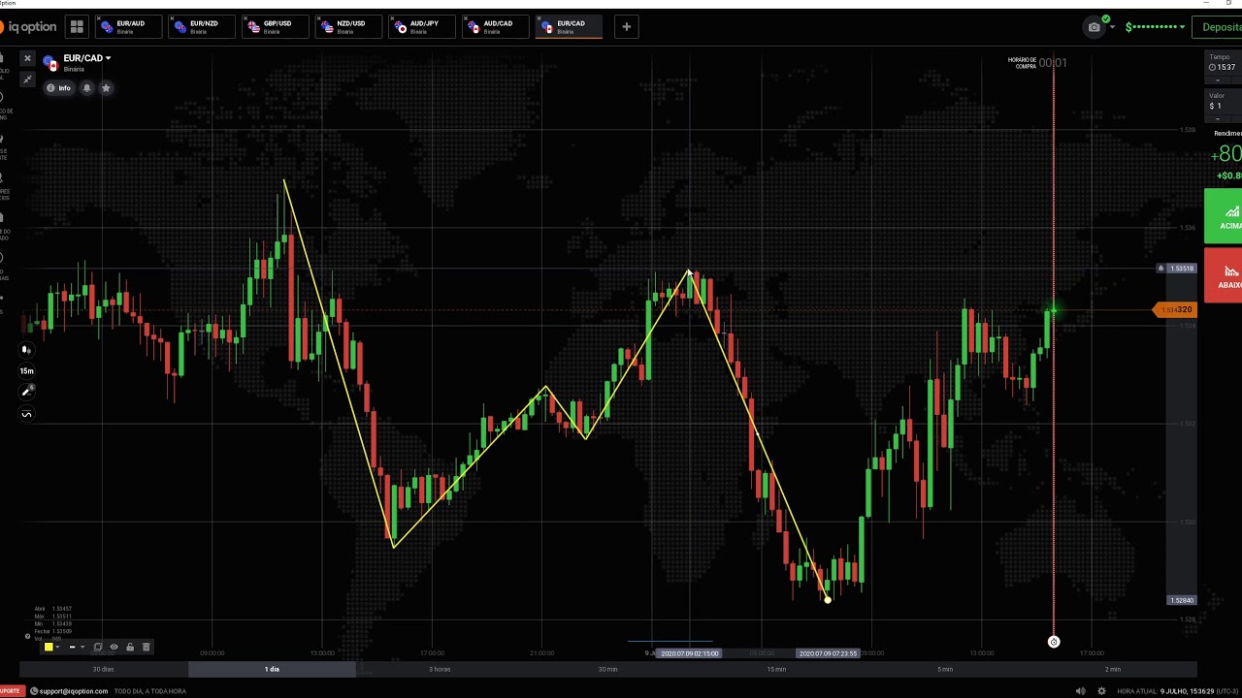Open the camera profile icon
Screen dimensions: 1242x698
tap(1095, 26)
